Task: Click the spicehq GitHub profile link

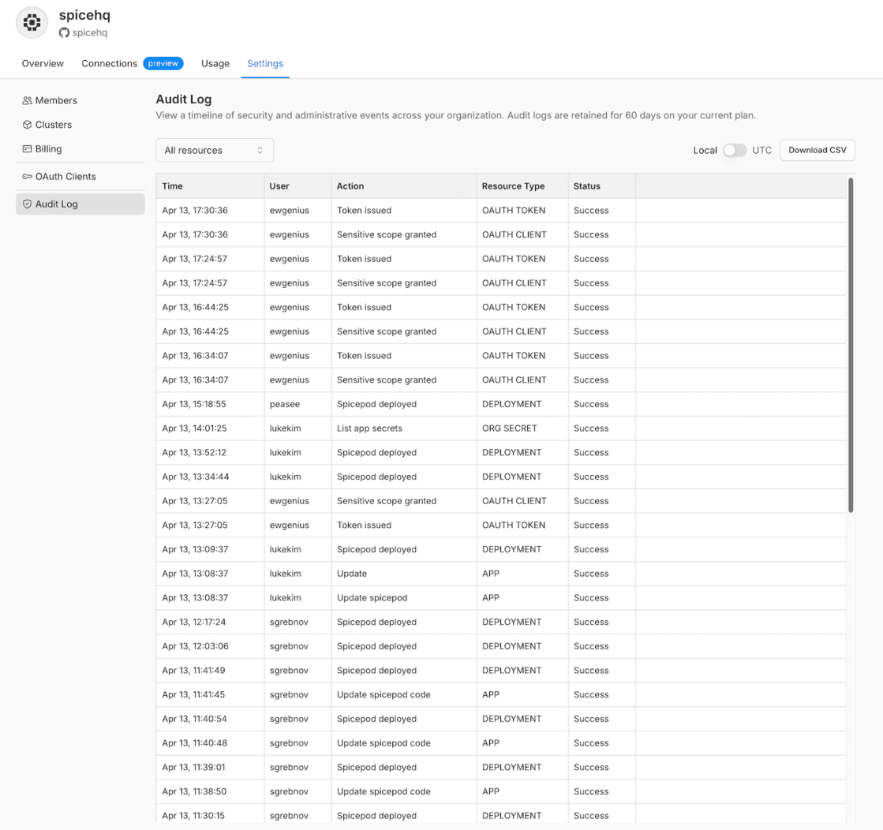Action: [x=88, y=32]
